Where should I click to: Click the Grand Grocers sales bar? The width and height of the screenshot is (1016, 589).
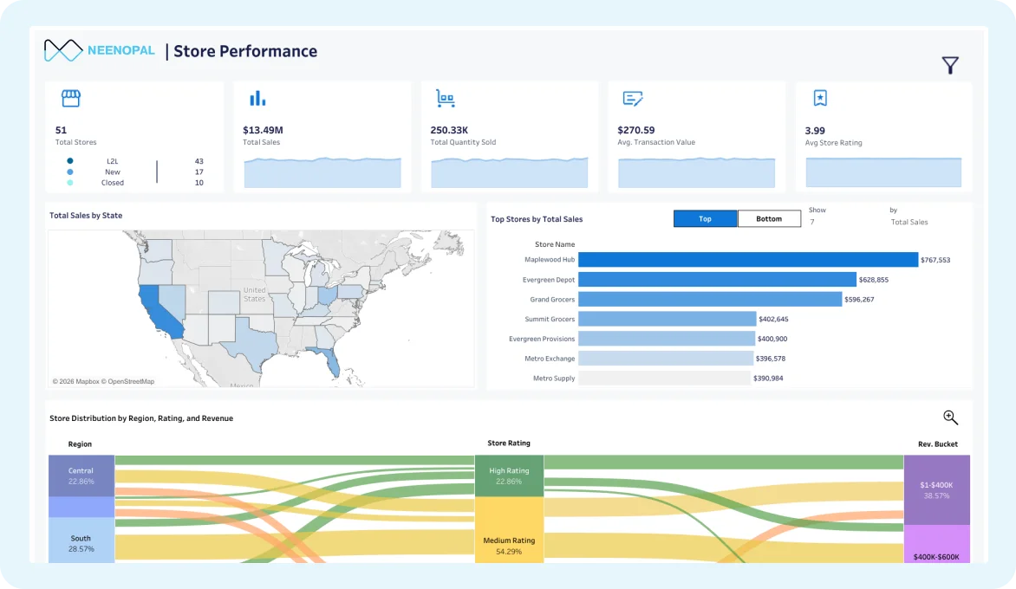pyautogui.click(x=710, y=299)
